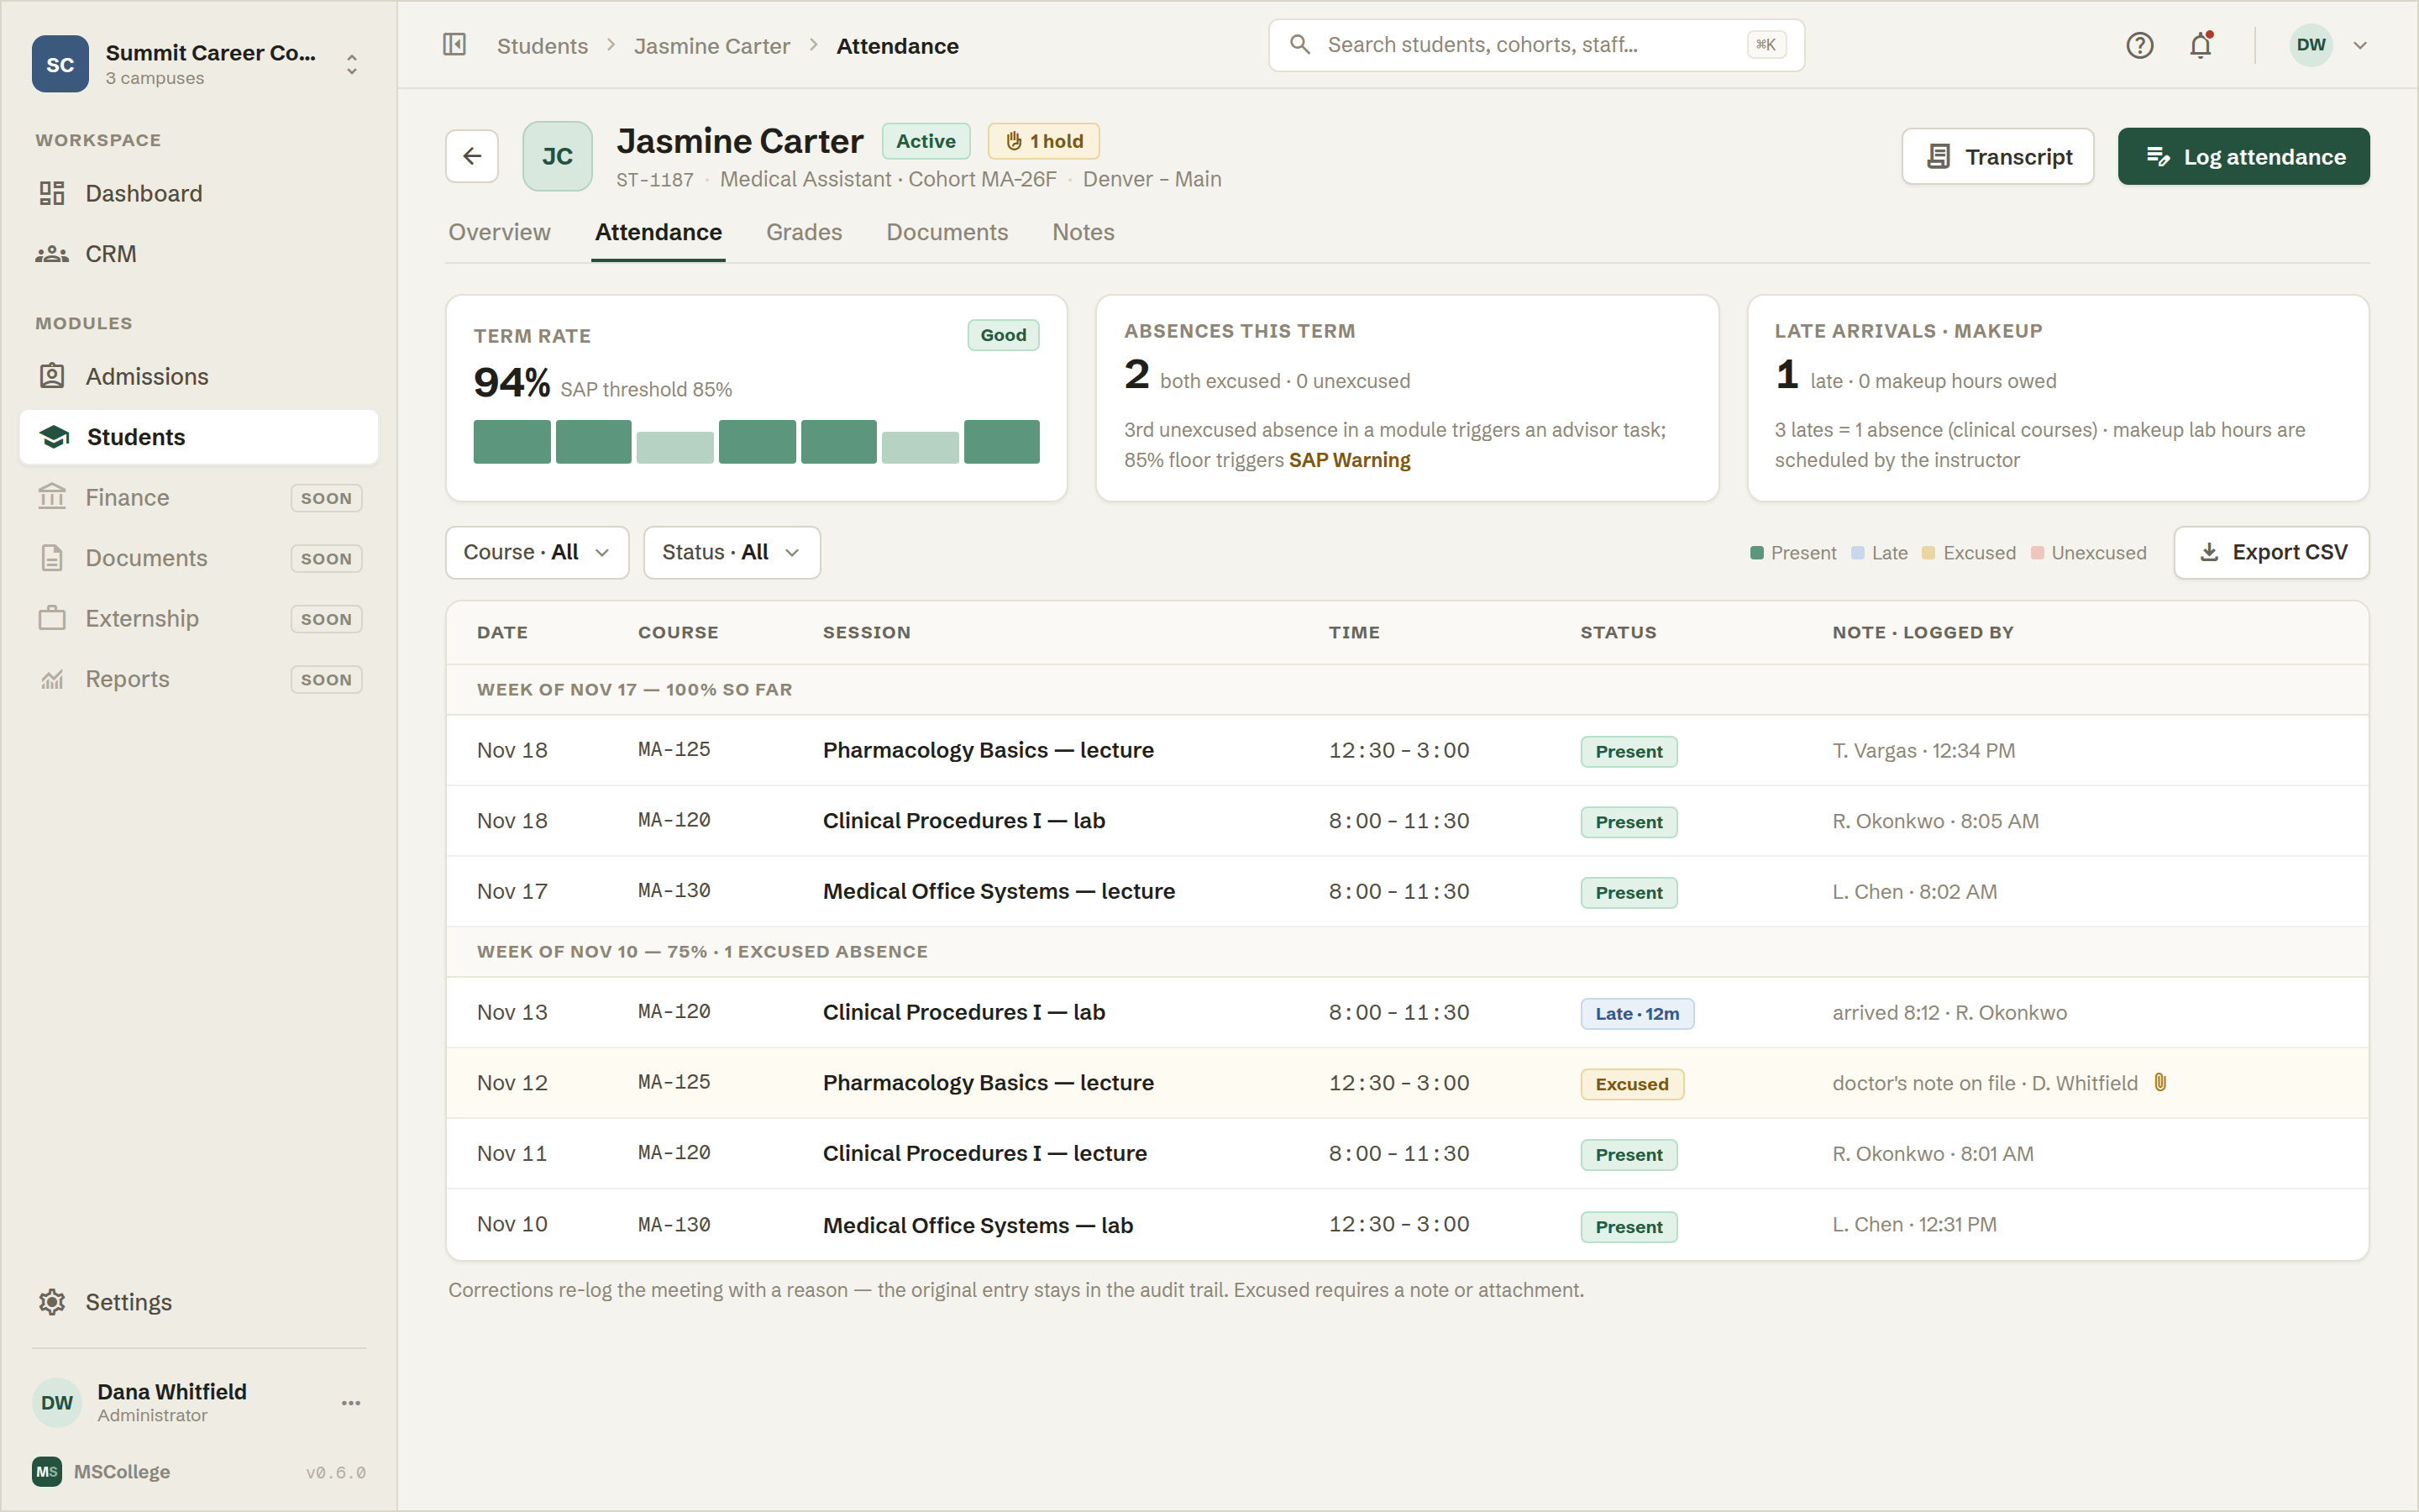2419x1512 pixels.
Task: Switch to the Overview tab
Action: (499, 232)
